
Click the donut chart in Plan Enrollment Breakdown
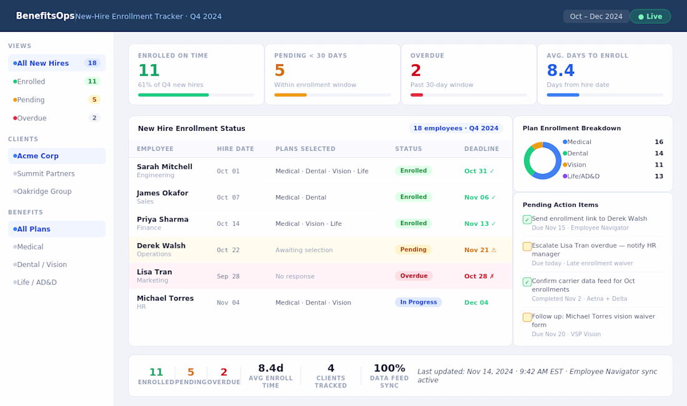point(542,160)
